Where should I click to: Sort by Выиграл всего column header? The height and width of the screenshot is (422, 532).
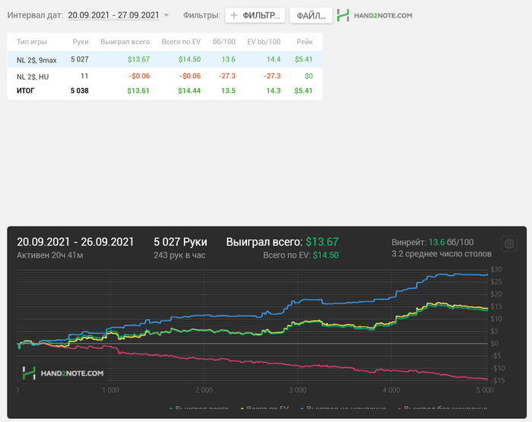125,42
